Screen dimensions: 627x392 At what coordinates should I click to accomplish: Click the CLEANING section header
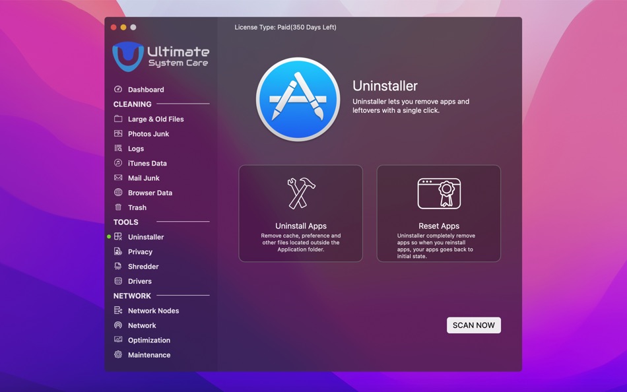point(133,104)
